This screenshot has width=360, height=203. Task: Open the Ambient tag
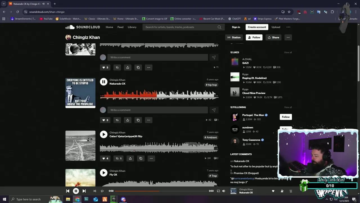pos(211,138)
